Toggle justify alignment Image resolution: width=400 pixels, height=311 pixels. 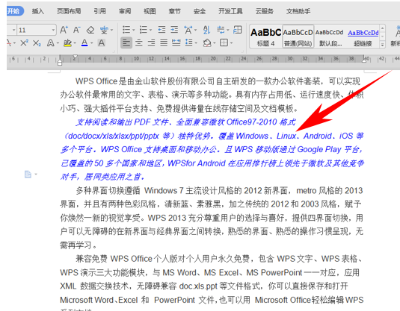pos(164,43)
